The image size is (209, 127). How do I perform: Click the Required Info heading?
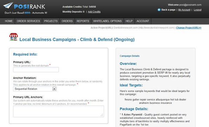25,54
